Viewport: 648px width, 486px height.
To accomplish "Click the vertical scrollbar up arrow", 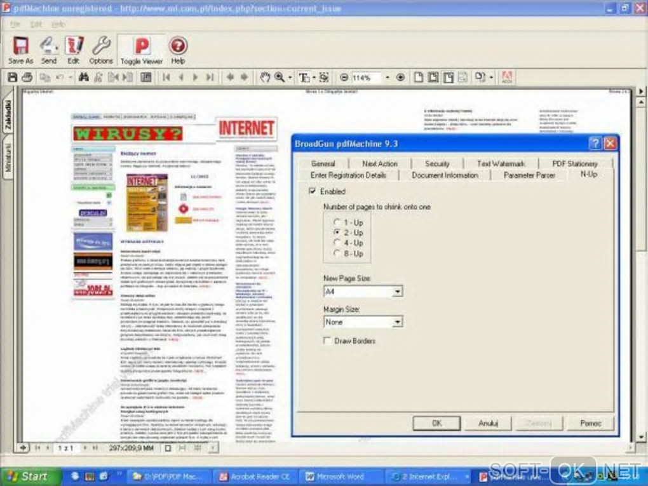I will coord(641,101).
